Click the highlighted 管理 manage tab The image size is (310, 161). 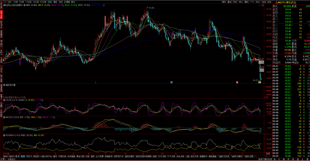(x=23, y=156)
